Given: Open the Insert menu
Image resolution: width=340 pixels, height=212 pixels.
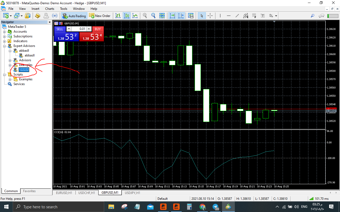Looking at the screenshot, I should pyautogui.click(x=35, y=9).
